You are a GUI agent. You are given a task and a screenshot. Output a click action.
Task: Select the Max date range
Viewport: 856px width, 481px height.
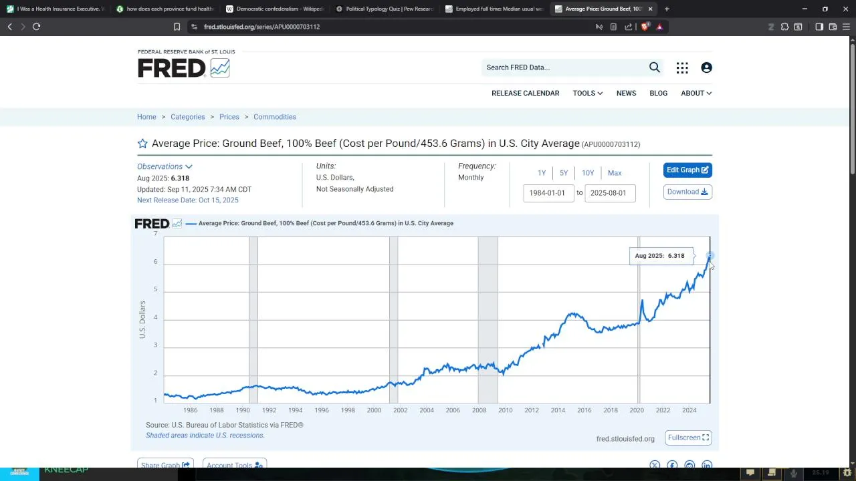615,173
